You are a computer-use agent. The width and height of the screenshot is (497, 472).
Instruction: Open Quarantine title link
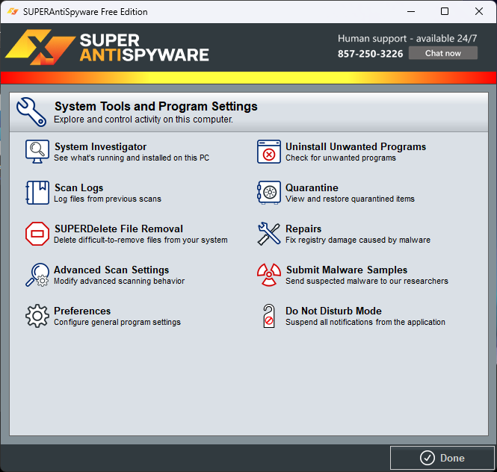click(312, 188)
